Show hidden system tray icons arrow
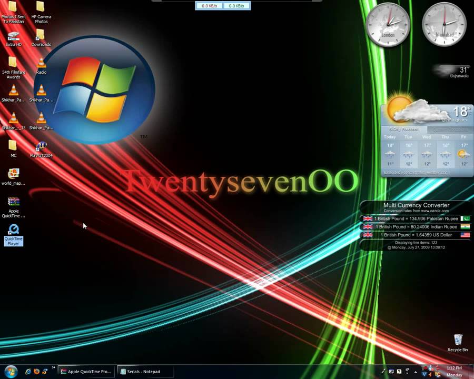The height and width of the screenshot is (379, 474). 416,372
